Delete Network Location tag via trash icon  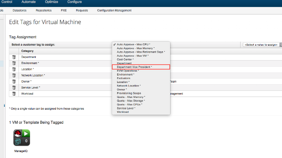point(14,75)
